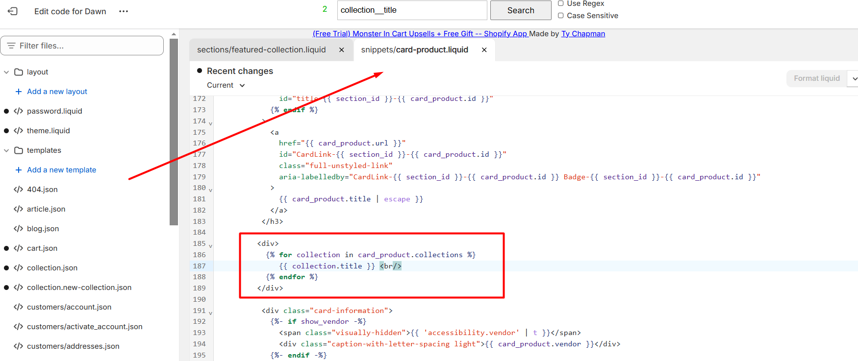Click code icon beside 404.json
Screen dimensions: 858x361
pyautogui.click(x=19, y=190)
